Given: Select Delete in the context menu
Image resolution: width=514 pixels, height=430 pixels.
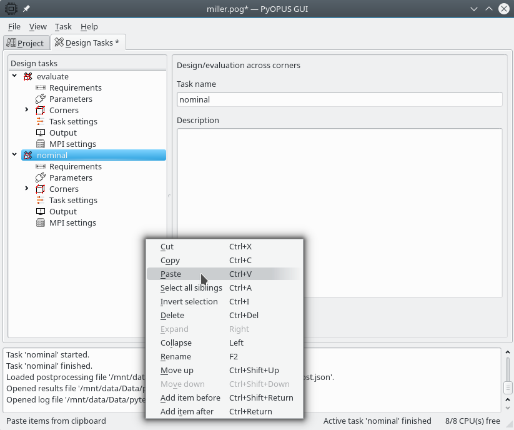Looking at the screenshot, I should coord(172,316).
